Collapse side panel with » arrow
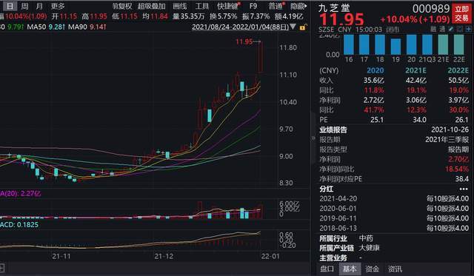The height and width of the screenshot is (276, 474). pyautogui.click(x=313, y=138)
